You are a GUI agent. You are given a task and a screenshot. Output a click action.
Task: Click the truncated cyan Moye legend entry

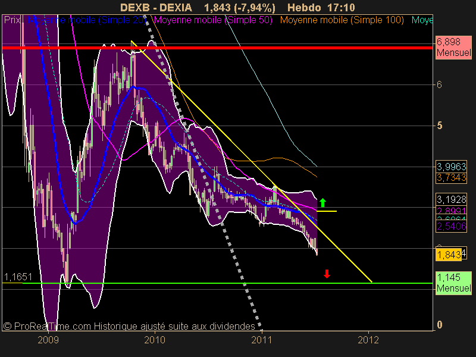pyautogui.click(x=422, y=20)
